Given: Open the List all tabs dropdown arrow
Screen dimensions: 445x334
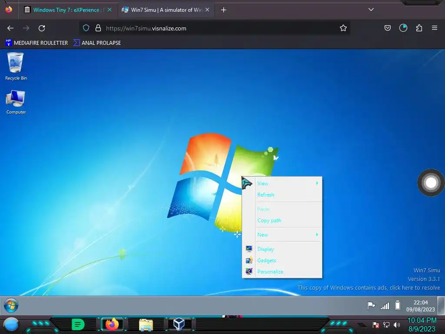Looking at the screenshot, I should click(371, 10).
